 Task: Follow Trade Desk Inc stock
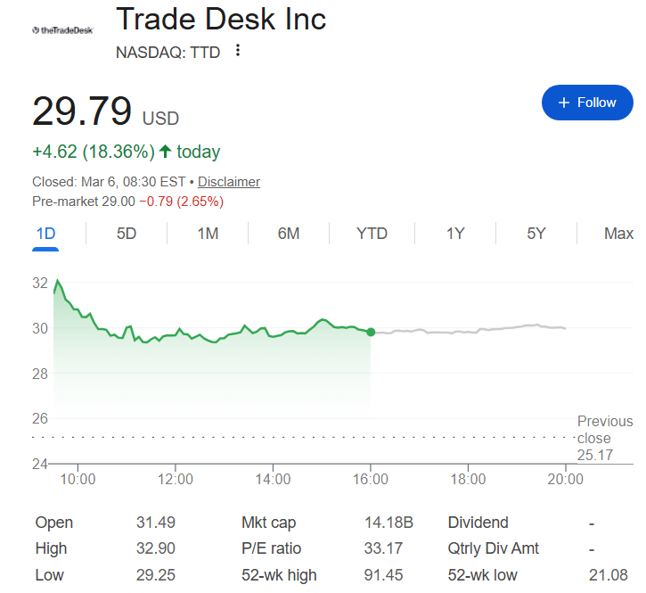[x=587, y=103]
